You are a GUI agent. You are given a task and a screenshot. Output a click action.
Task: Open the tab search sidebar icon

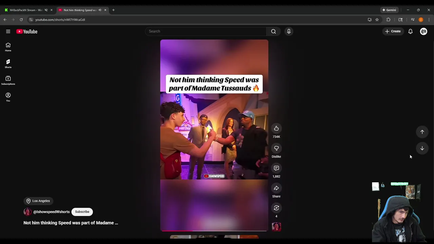(x=400, y=20)
